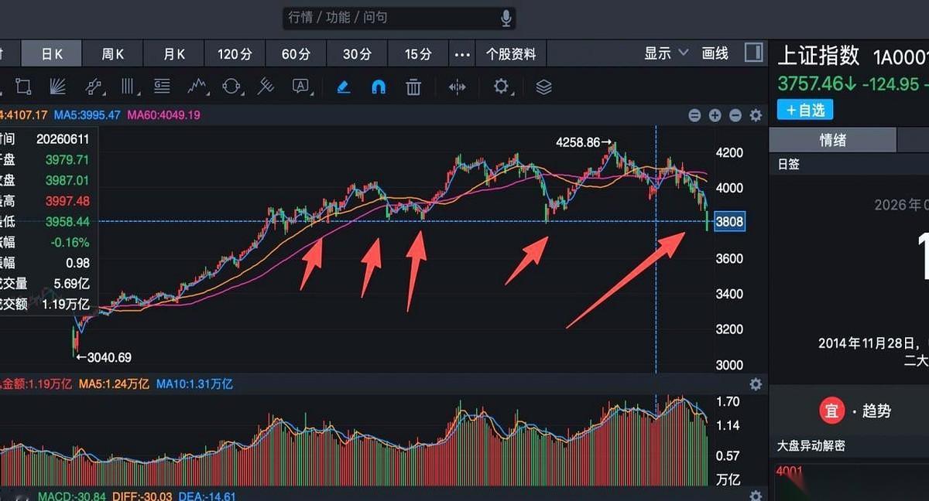Select the wave zigzag drawing tool
The height and width of the screenshot is (501, 929).
click(197, 87)
